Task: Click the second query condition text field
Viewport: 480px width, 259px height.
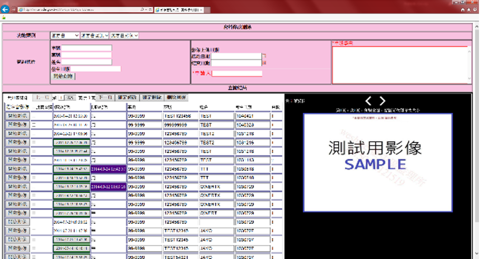Action: click(x=87, y=55)
